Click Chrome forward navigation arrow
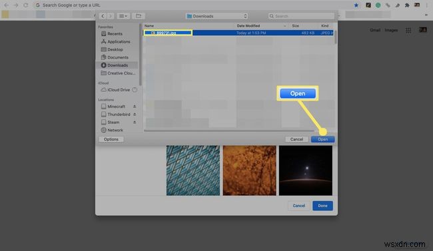The height and width of the screenshot is (251, 433). (16, 5)
